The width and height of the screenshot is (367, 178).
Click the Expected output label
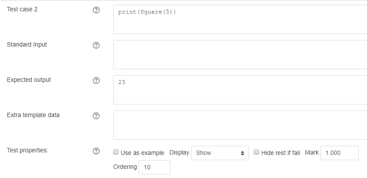point(29,80)
